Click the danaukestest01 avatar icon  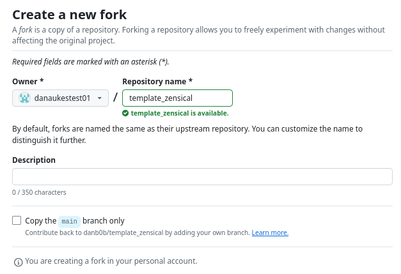24,98
